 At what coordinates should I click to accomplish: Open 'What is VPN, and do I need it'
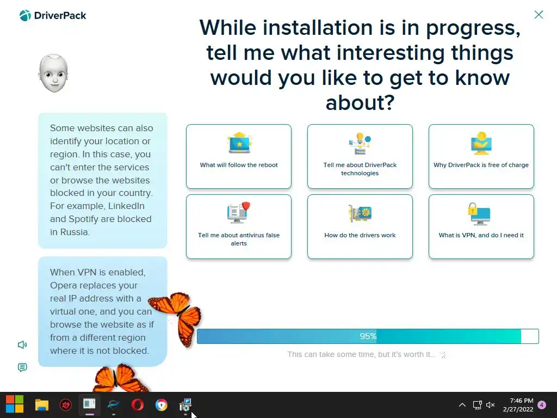tap(481, 226)
